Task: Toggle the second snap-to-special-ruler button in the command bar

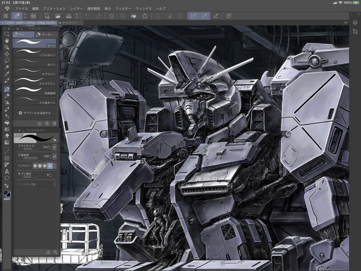Action: [204, 16]
